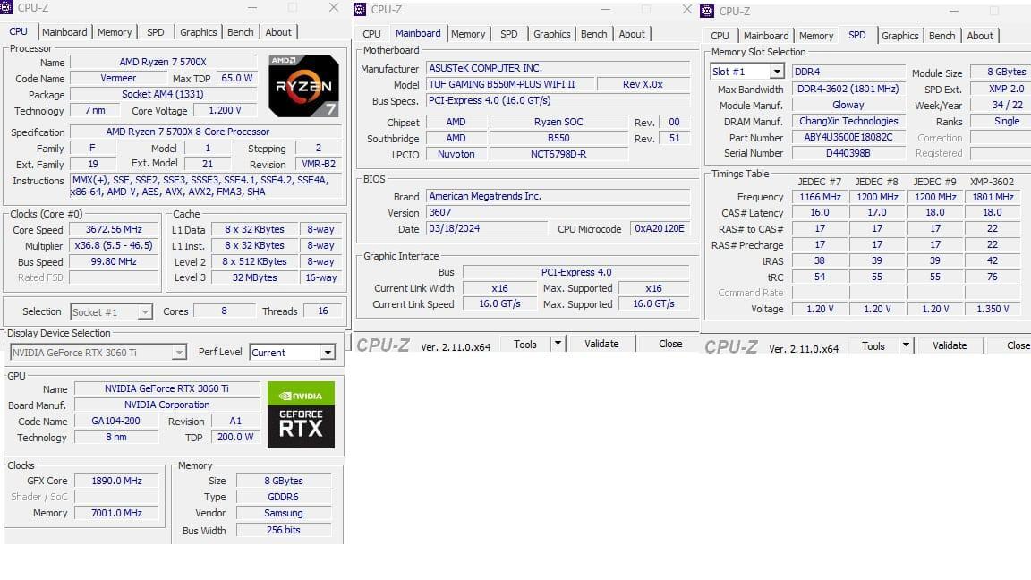The image size is (1031, 580).
Task: Click the Level 3 cache value '32 MBytes'
Action: [x=254, y=277]
